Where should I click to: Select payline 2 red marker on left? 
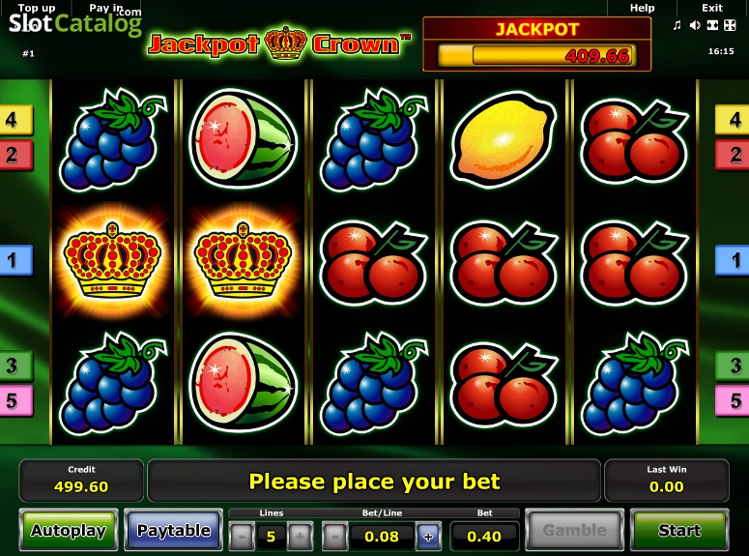(14, 155)
